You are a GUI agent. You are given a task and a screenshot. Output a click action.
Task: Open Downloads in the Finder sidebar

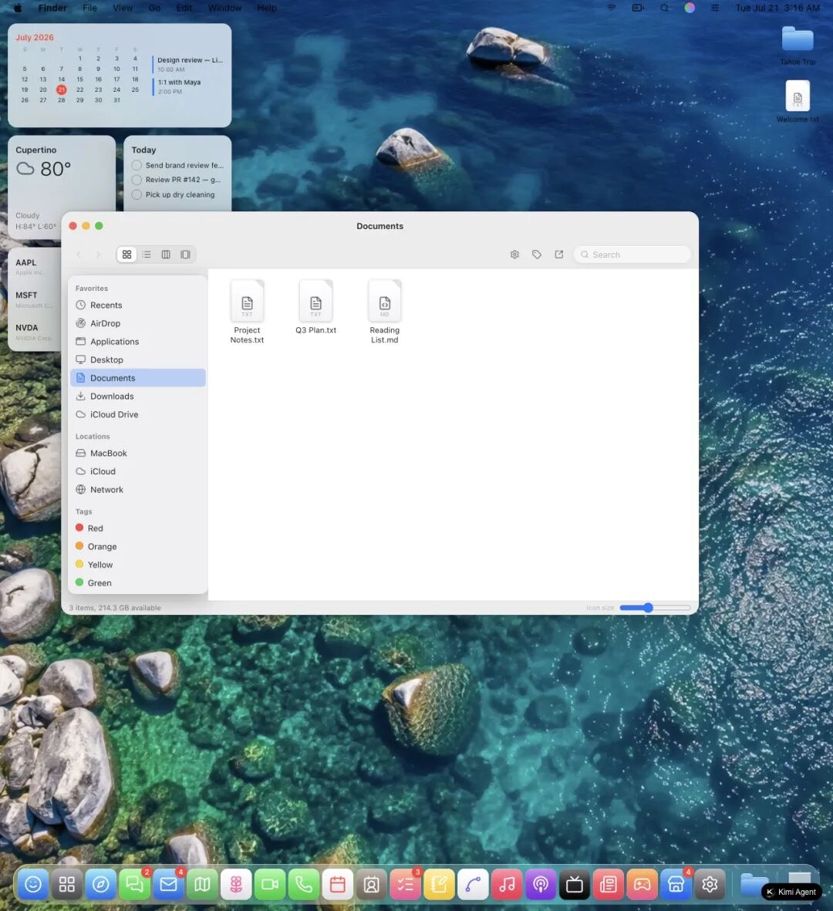137,396
